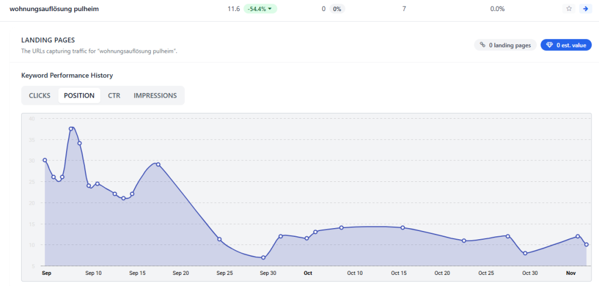Select the dip data point near Oct 30
The height and width of the screenshot is (286, 599).
[x=525, y=253]
